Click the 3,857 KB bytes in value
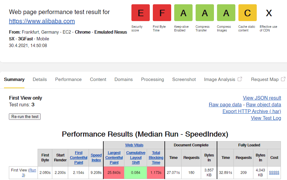Viewport: 287px width, 180px height. pos(209,172)
